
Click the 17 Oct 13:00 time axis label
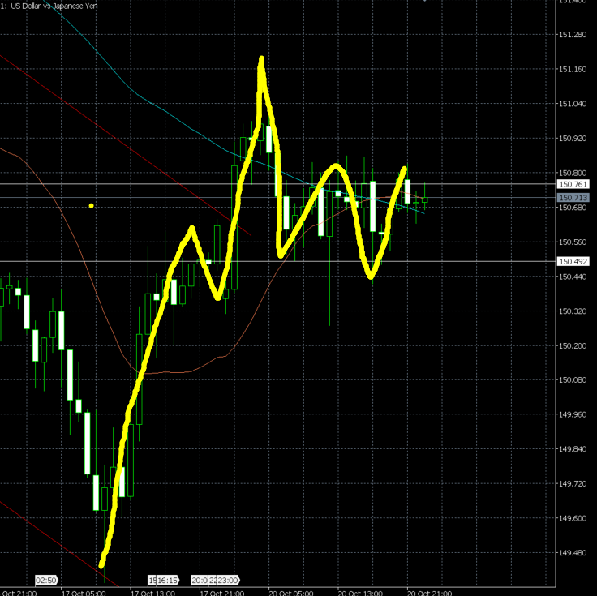pyautogui.click(x=153, y=592)
